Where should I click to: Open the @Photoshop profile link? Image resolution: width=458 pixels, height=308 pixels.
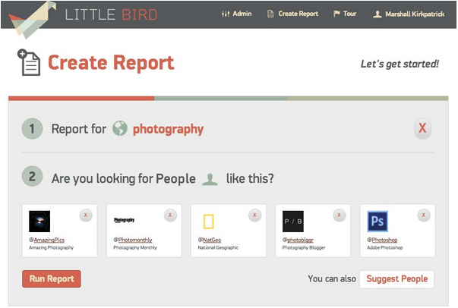pyautogui.click(x=382, y=240)
